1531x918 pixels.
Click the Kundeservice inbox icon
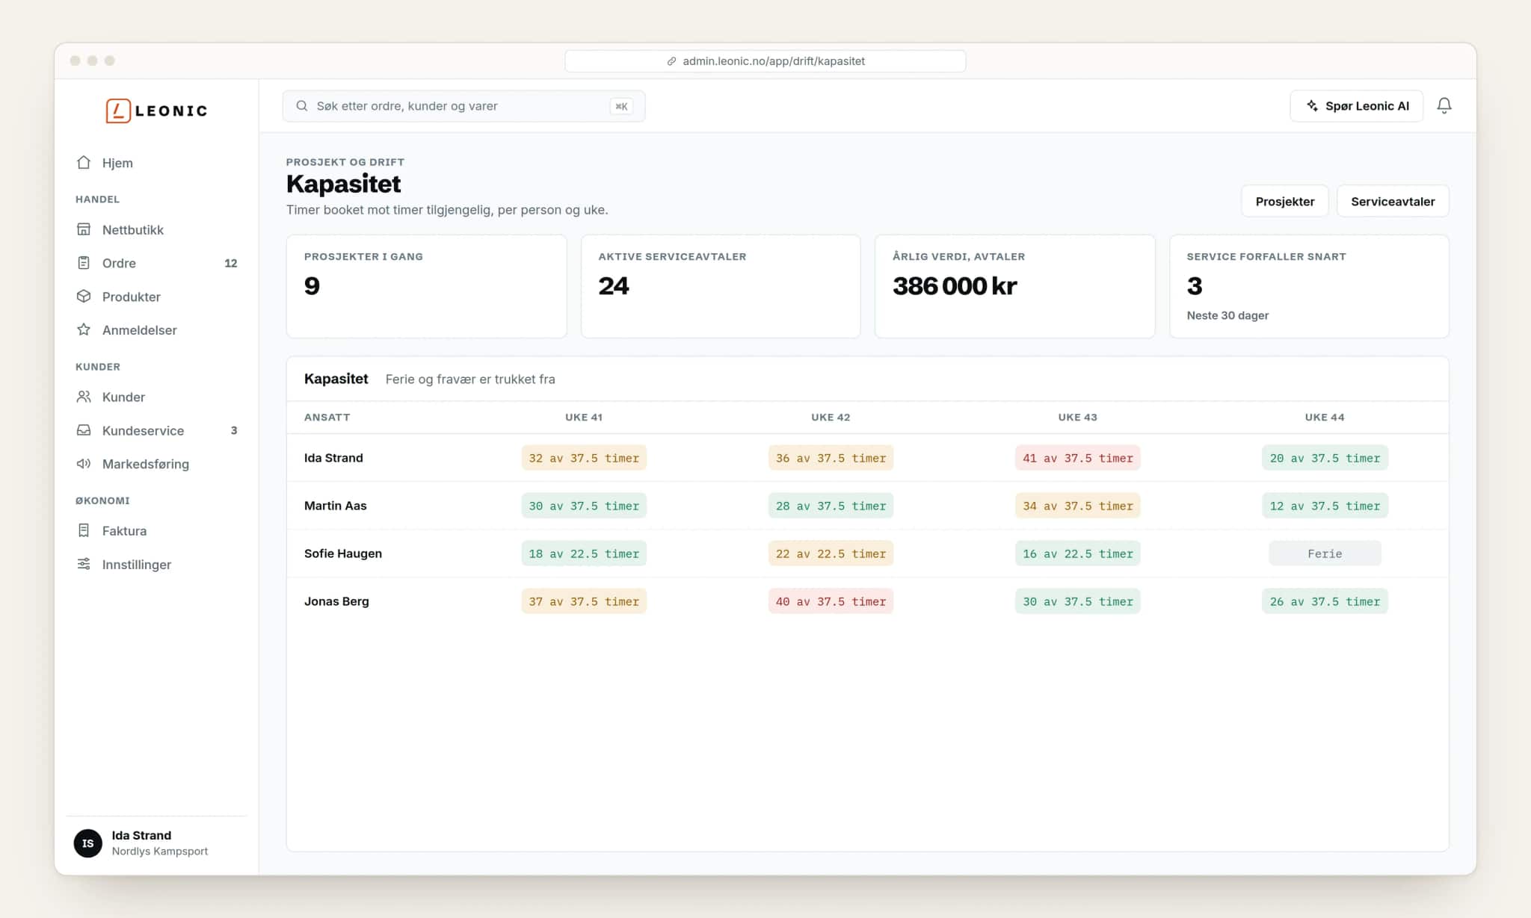pyautogui.click(x=84, y=430)
